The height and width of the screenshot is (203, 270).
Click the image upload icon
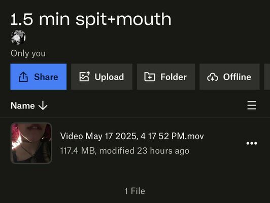84,77
